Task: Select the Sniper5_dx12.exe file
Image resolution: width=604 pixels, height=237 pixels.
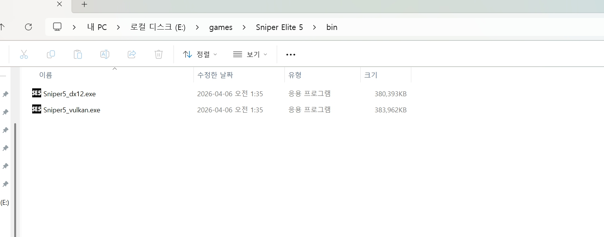Action: (x=70, y=94)
